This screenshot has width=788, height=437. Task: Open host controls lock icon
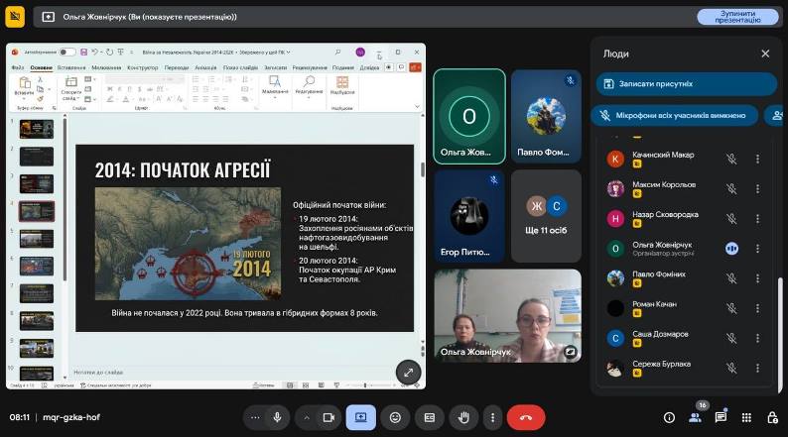(x=772, y=417)
